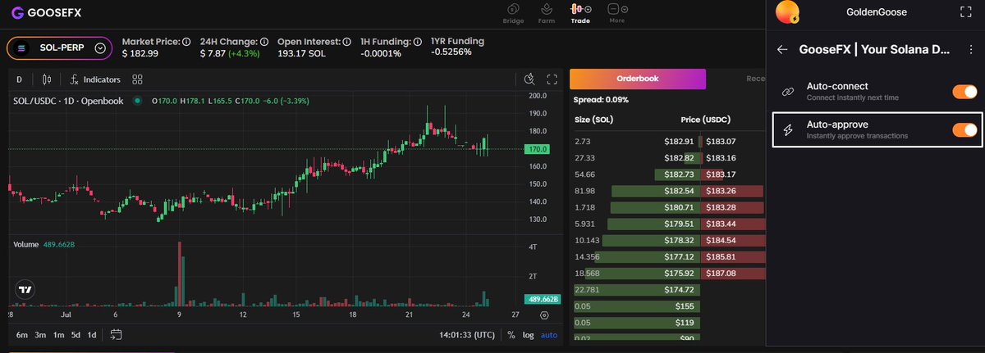Open the Bridge page icon
The width and height of the screenshot is (985, 353).
tap(514, 9)
